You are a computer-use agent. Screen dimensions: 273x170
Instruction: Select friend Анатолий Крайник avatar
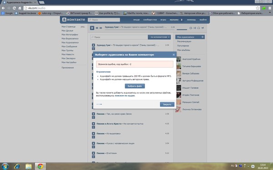click(x=179, y=59)
